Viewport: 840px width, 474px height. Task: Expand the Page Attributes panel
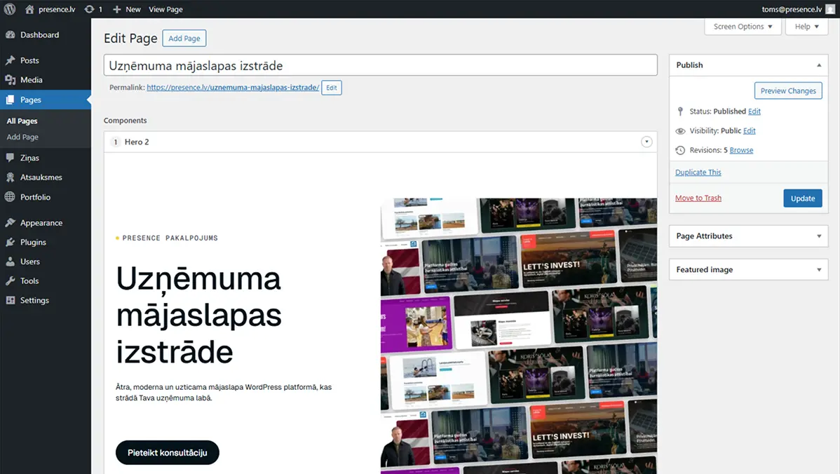[x=818, y=236]
